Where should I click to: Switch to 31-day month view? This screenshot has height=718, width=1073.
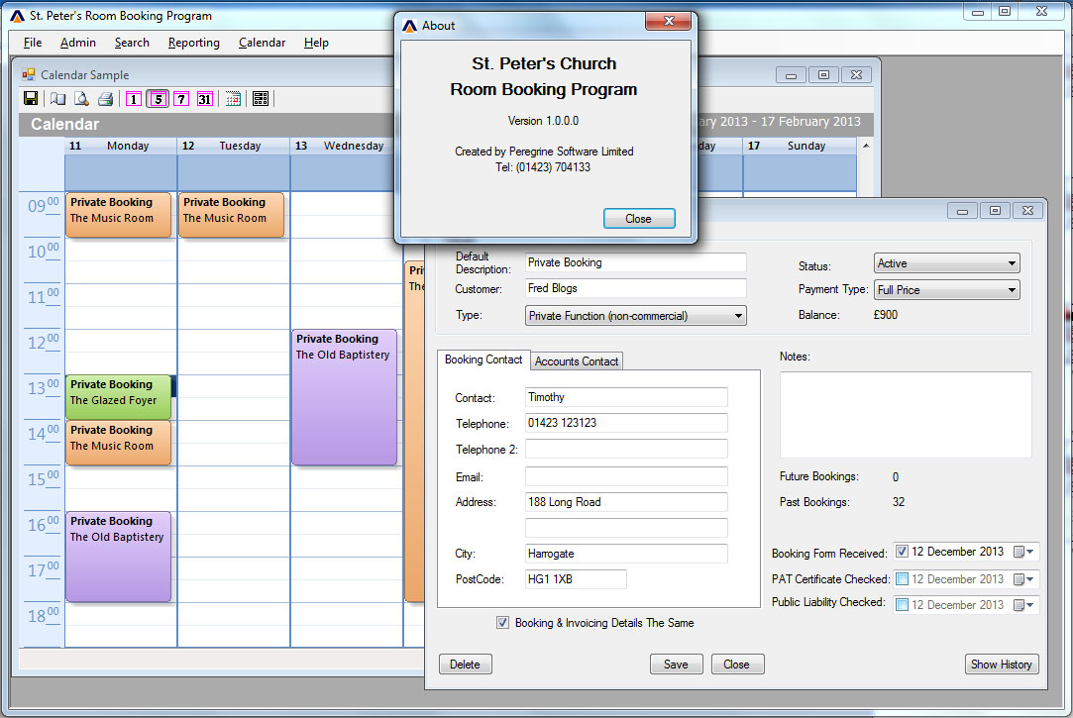tap(205, 99)
